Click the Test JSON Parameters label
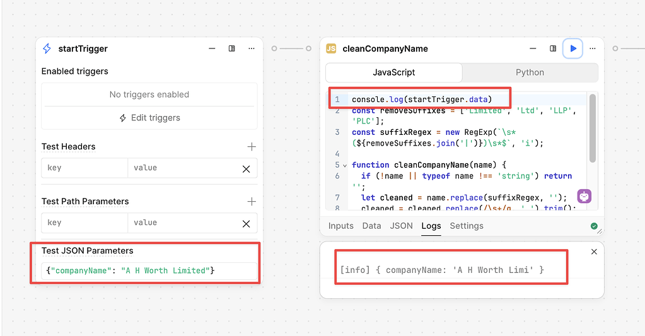 (x=87, y=251)
